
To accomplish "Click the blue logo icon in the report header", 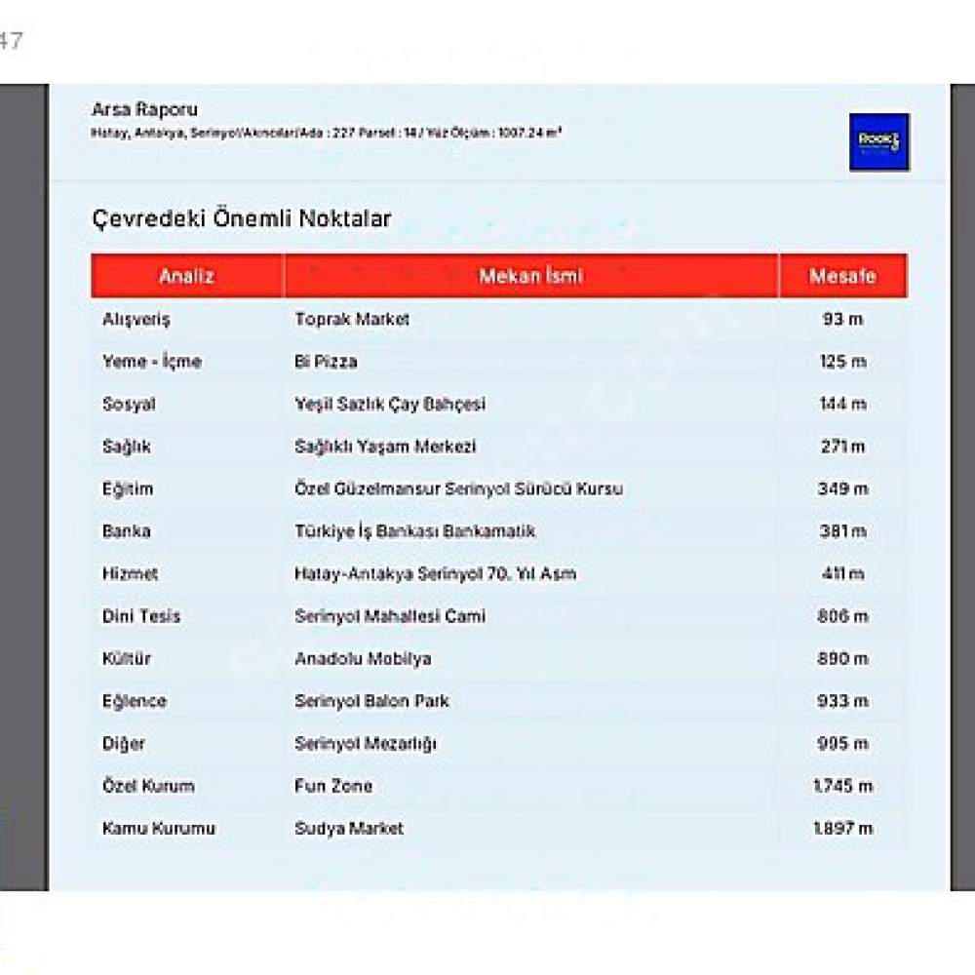I will pyautogui.click(x=879, y=141).
